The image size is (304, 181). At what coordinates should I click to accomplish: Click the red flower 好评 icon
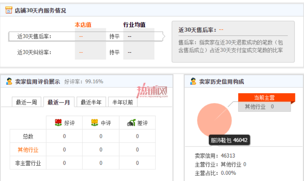tap(58, 123)
